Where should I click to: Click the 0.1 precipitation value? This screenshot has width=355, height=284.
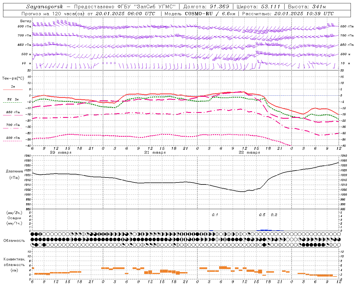click(215, 215)
